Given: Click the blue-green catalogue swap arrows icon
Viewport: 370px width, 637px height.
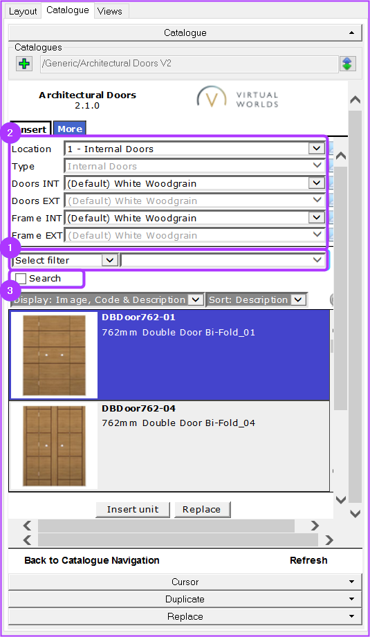Looking at the screenshot, I should [x=347, y=64].
